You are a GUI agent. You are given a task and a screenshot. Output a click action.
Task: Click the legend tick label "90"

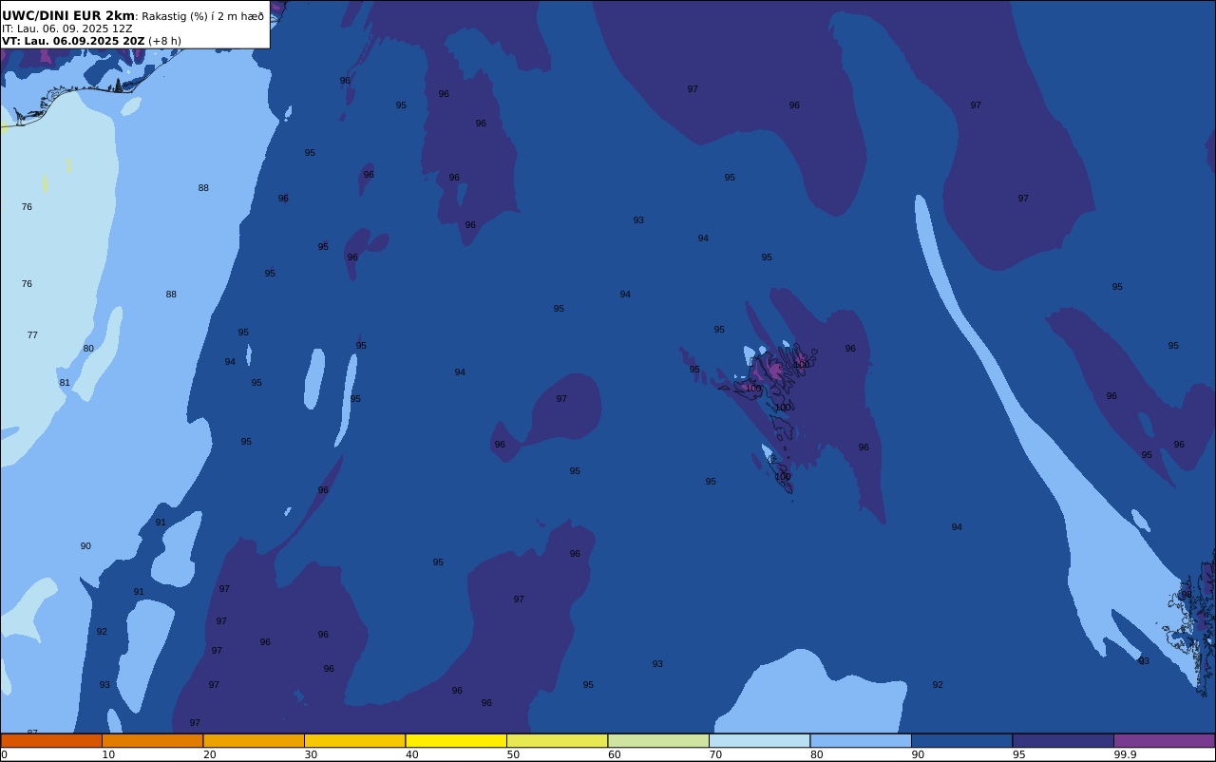[x=918, y=754]
